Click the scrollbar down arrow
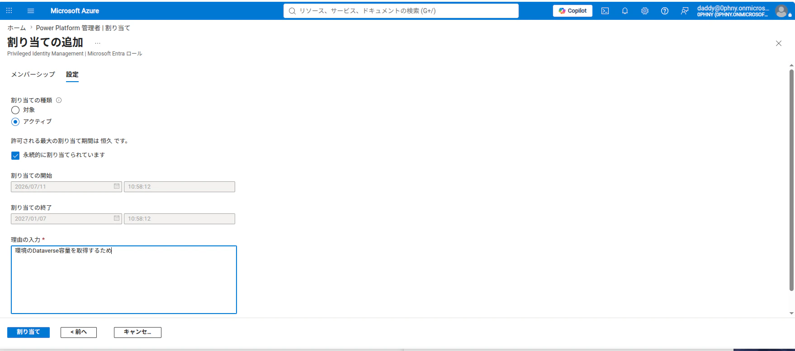The height and width of the screenshot is (351, 795). click(x=791, y=313)
